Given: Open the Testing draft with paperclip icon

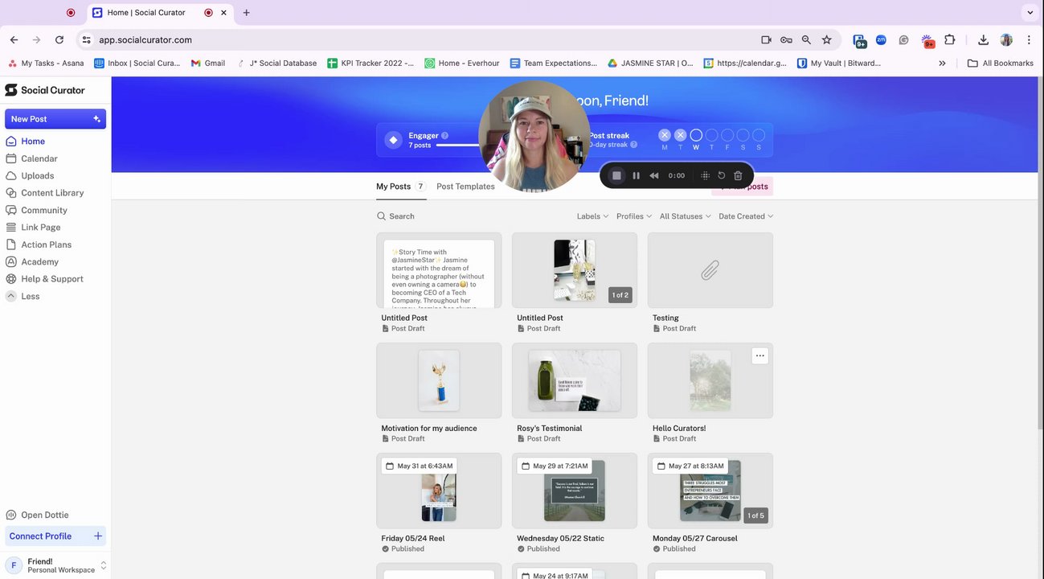Looking at the screenshot, I should 710,270.
